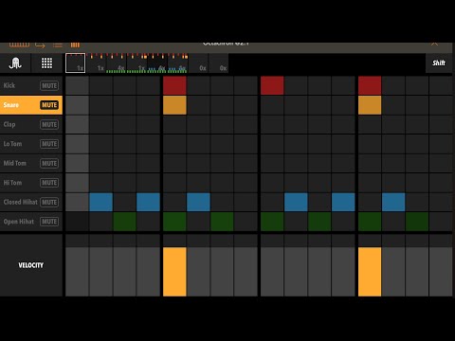
Task: Turn off Closed Hihat step 6 blue cell
Action: point(198,202)
